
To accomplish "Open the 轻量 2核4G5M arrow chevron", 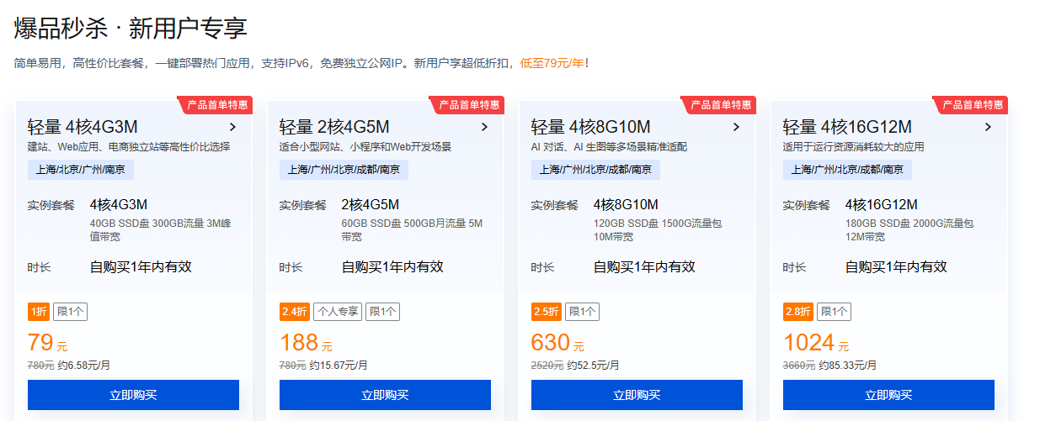I will (484, 128).
